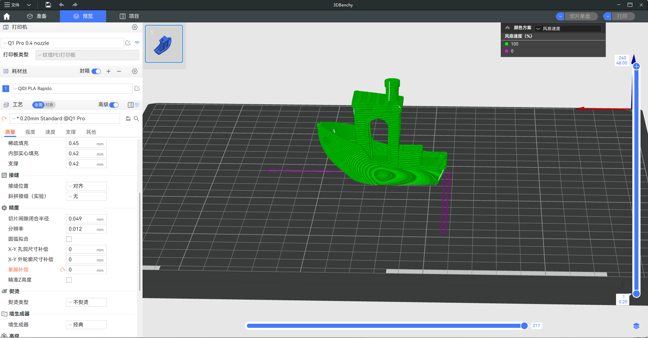Screen dimensions: 648x338
Task: Click the horizontal move slider handle
Action: tap(524, 326)
